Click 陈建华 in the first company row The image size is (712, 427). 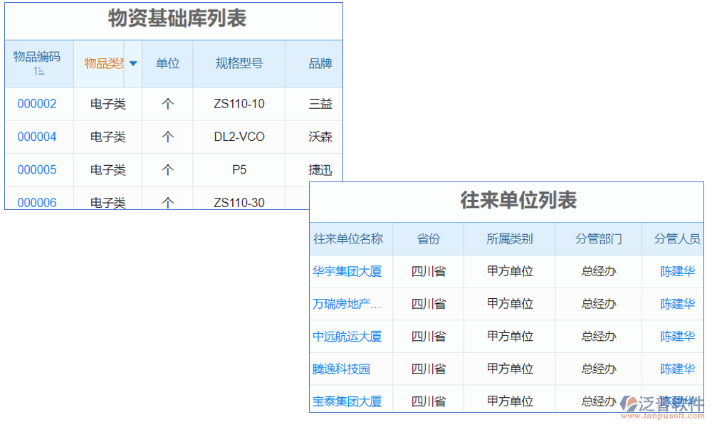(677, 271)
